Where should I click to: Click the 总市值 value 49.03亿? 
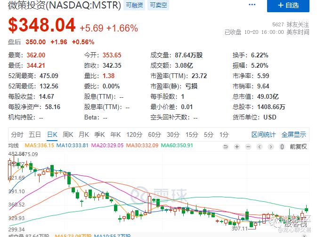point(268,96)
